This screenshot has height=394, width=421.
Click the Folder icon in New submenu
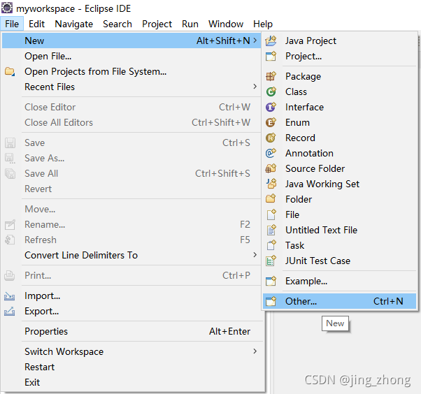pyautogui.click(x=271, y=199)
